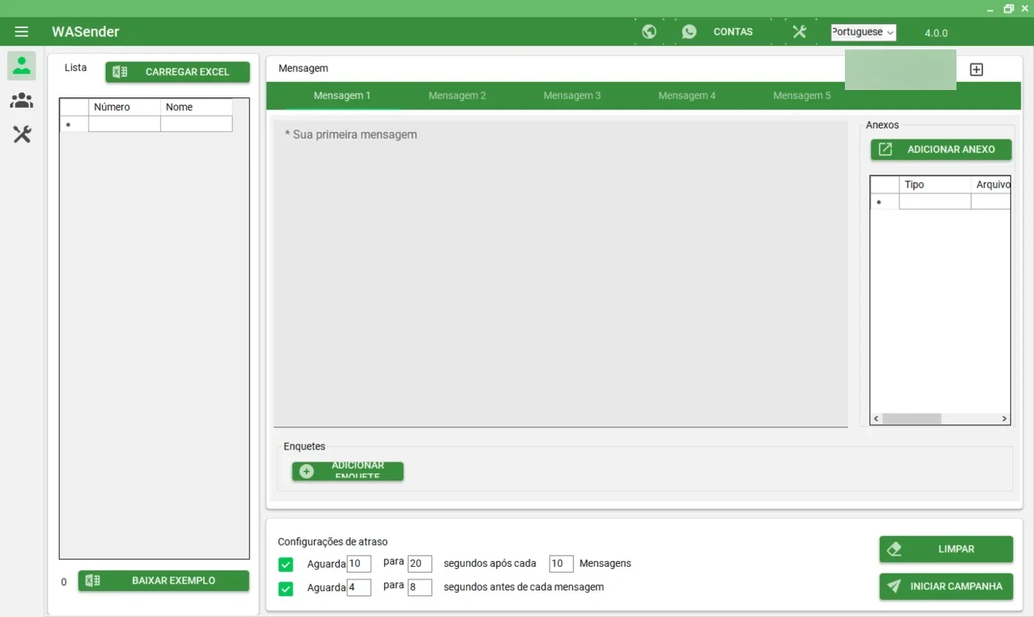The image size is (1034, 617).
Task: Toggle the delay-before-each-message checkbox
Action: point(286,588)
